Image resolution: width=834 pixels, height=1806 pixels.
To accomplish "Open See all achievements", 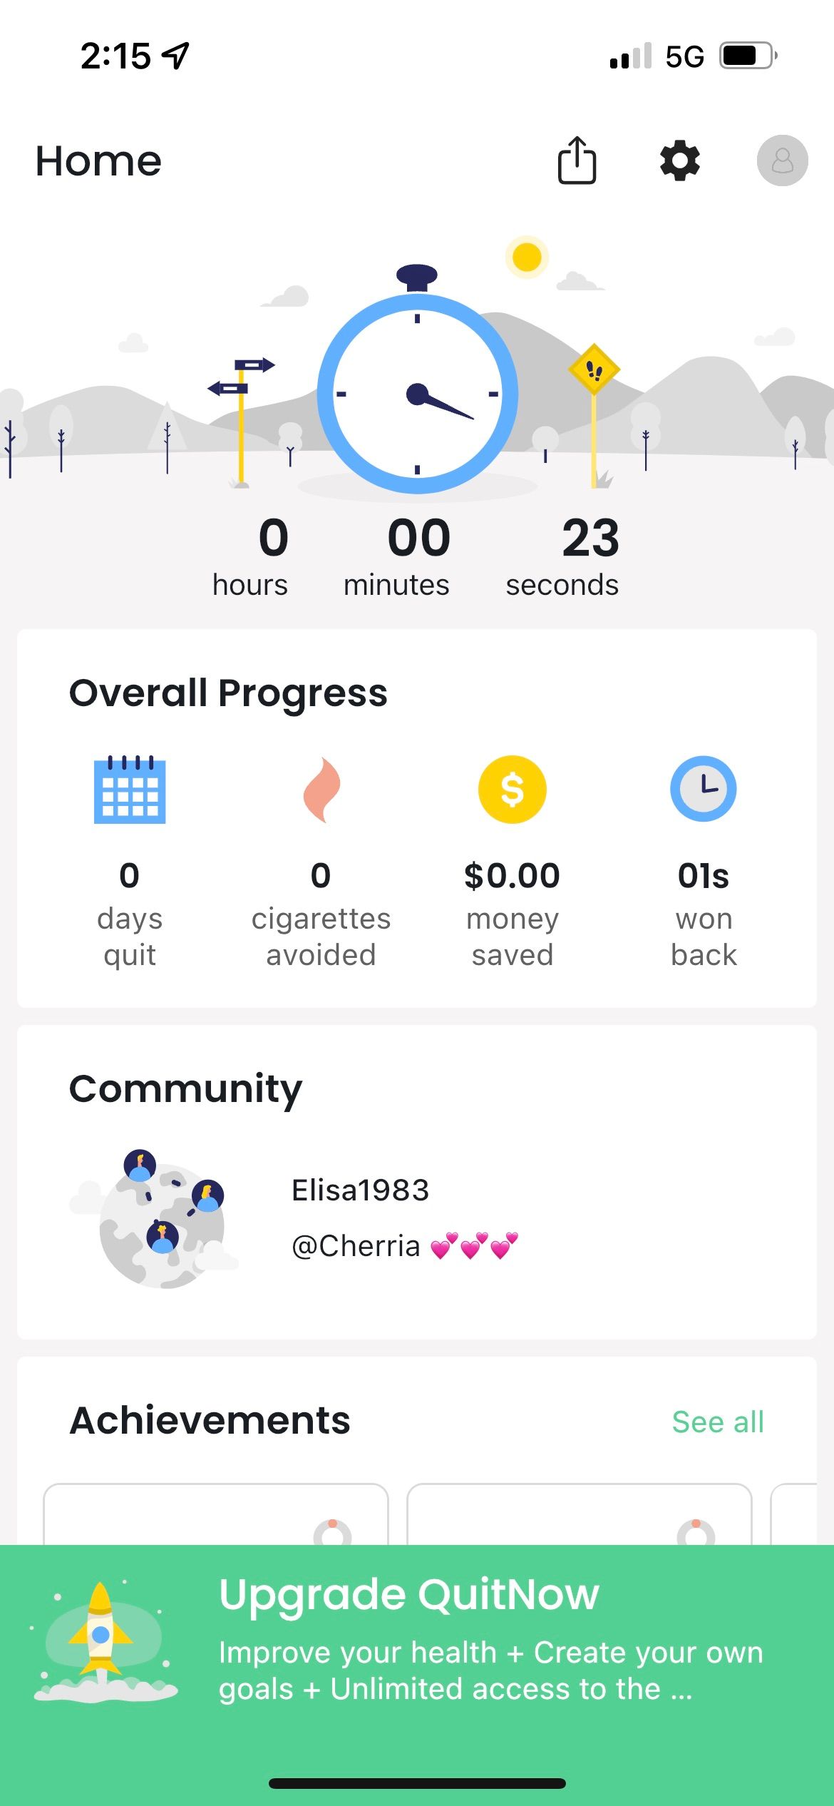I will [717, 1422].
